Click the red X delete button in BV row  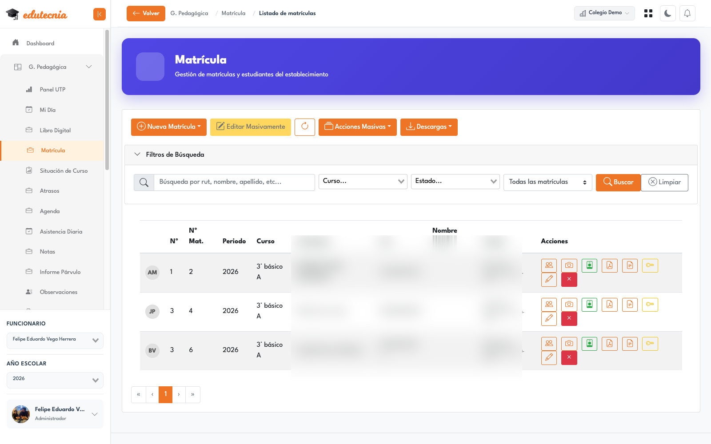tap(569, 358)
